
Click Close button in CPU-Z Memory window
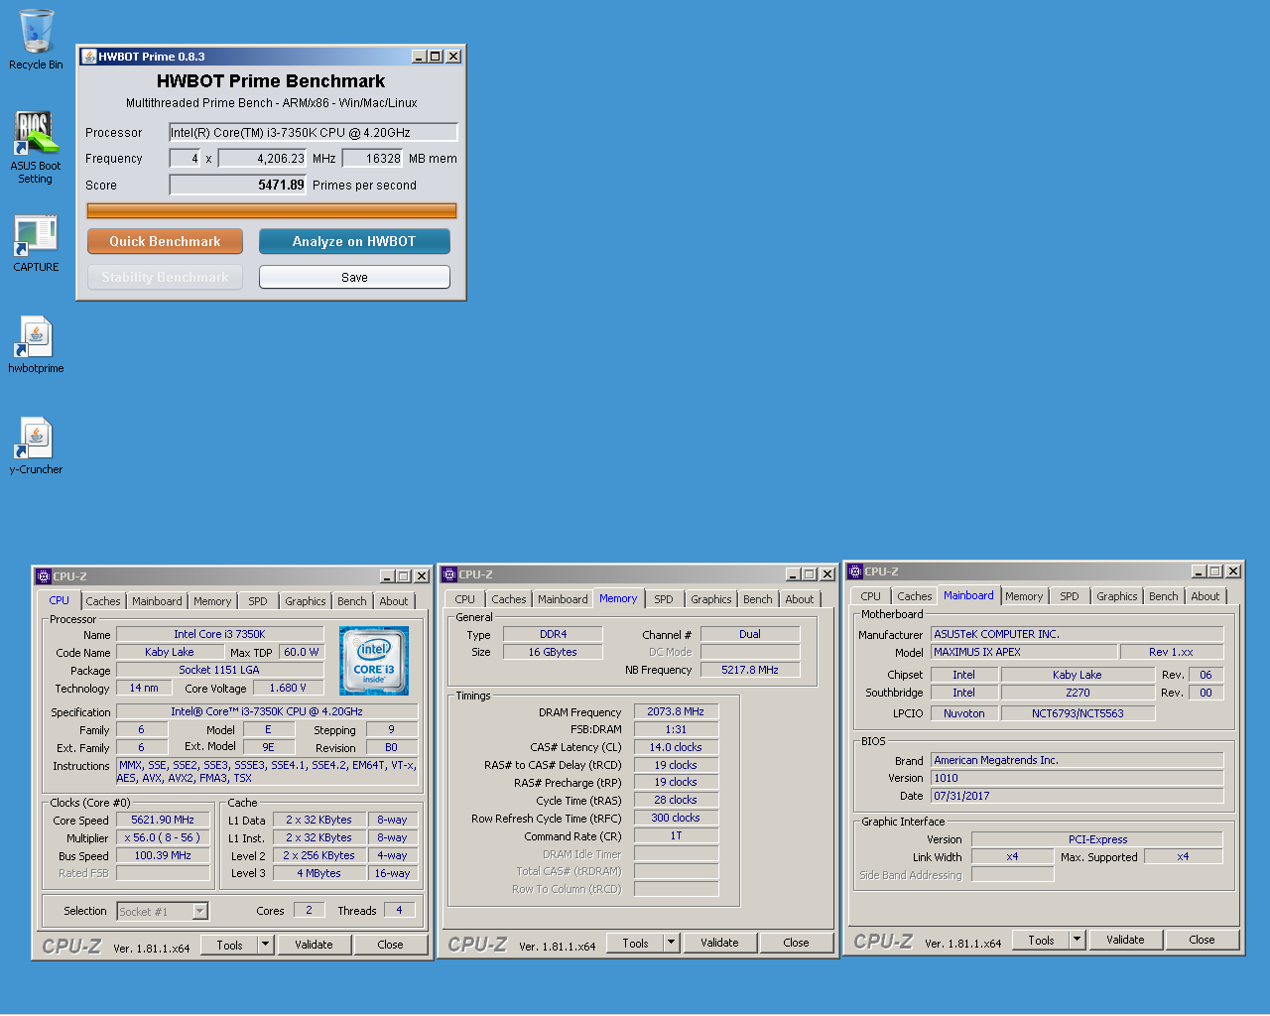coord(796,943)
